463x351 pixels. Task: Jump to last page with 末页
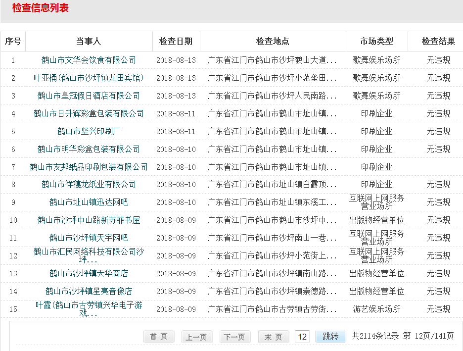pyautogui.click(x=274, y=337)
